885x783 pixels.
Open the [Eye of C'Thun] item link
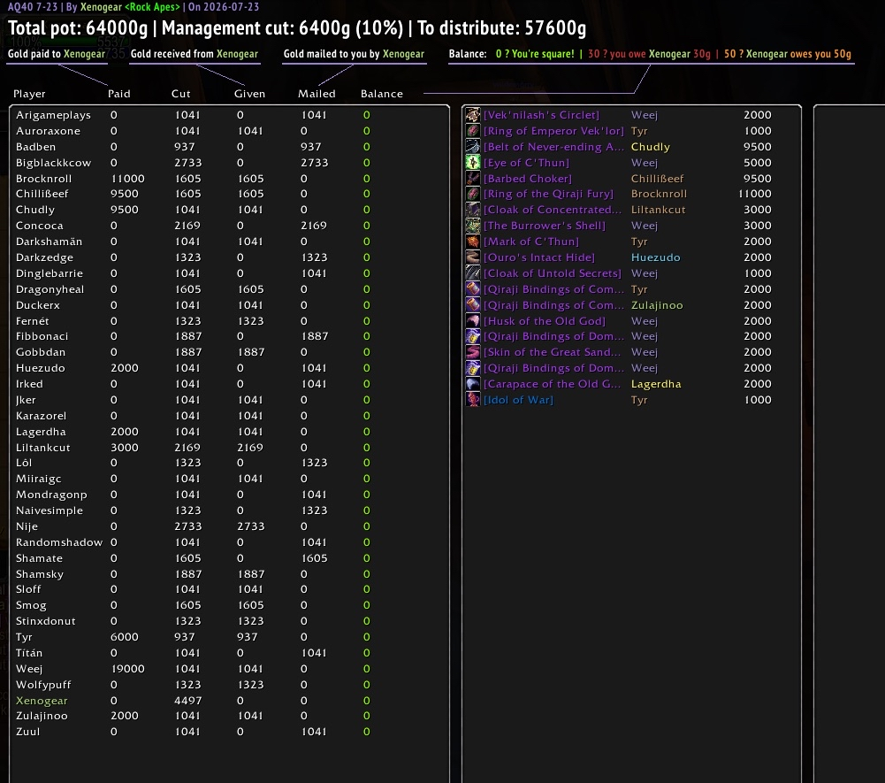526,163
